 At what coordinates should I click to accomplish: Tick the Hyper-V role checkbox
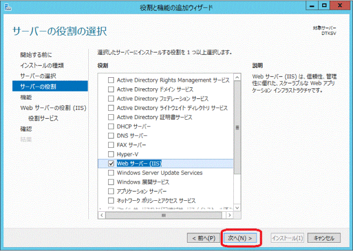111,154
